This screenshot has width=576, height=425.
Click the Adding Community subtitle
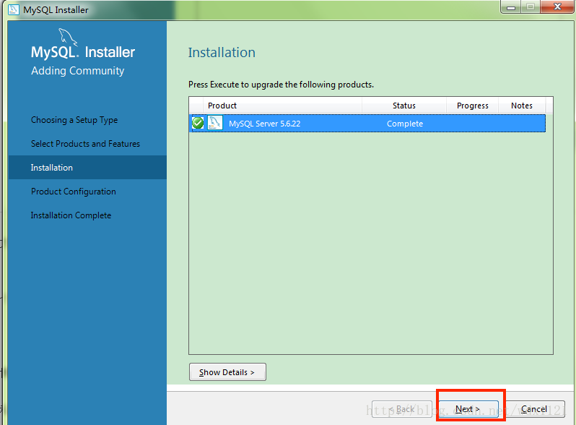(77, 71)
